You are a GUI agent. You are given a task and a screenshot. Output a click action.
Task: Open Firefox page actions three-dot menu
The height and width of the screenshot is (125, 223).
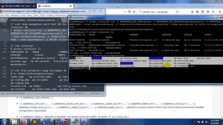[x=125, y=12]
